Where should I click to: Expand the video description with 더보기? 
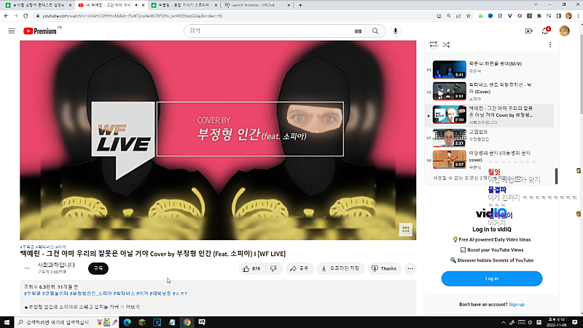click(x=133, y=307)
